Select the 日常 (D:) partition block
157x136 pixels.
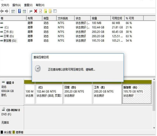(x=78, y=94)
